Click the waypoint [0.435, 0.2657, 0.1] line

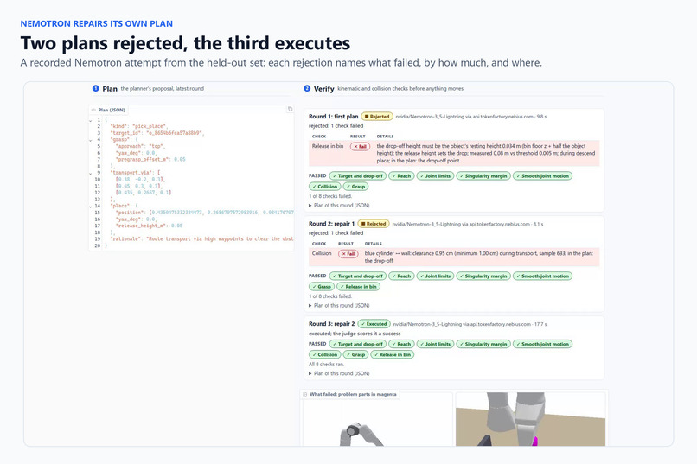pyautogui.click(x=144, y=193)
